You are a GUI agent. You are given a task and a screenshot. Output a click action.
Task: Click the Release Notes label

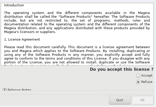19,90
